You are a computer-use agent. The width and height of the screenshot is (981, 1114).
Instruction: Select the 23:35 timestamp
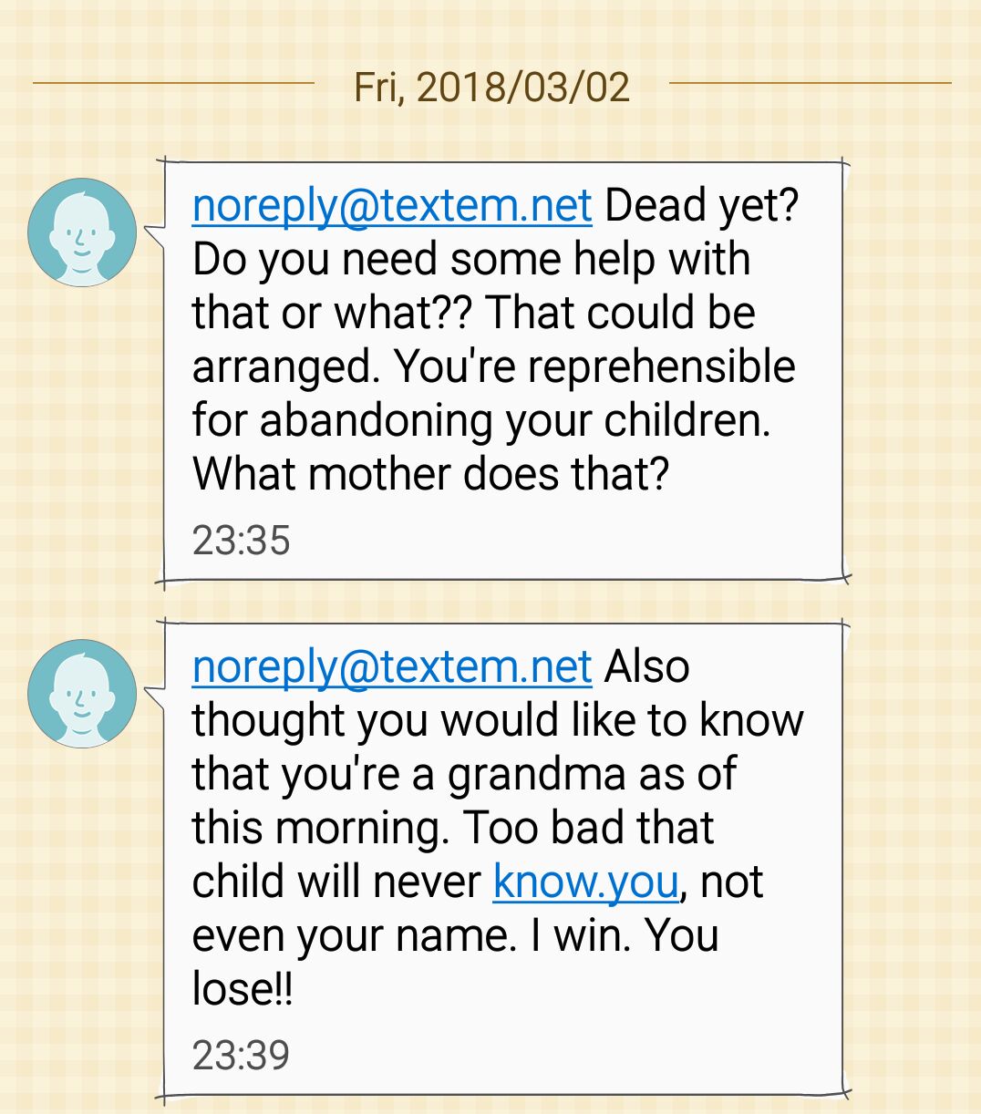pyautogui.click(x=241, y=540)
